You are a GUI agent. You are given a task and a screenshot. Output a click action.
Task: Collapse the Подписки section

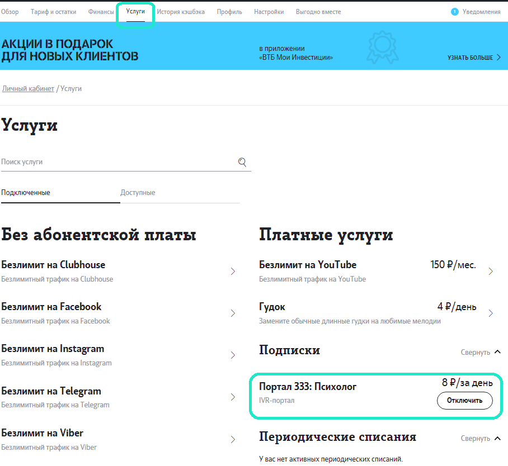[x=481, y=352]
